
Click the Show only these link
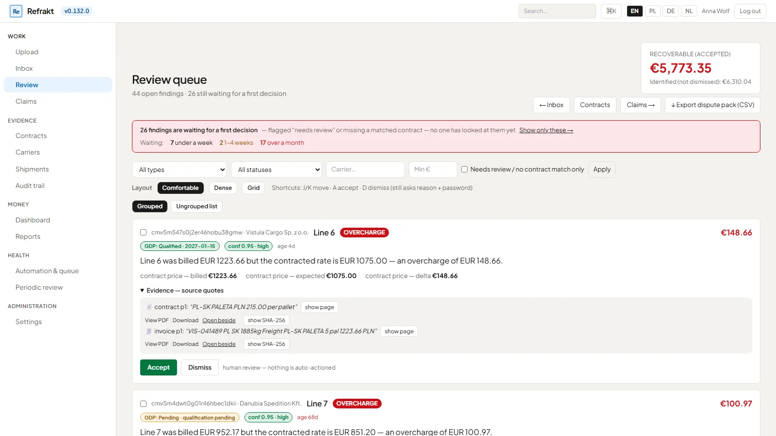[x=546, y=130]
